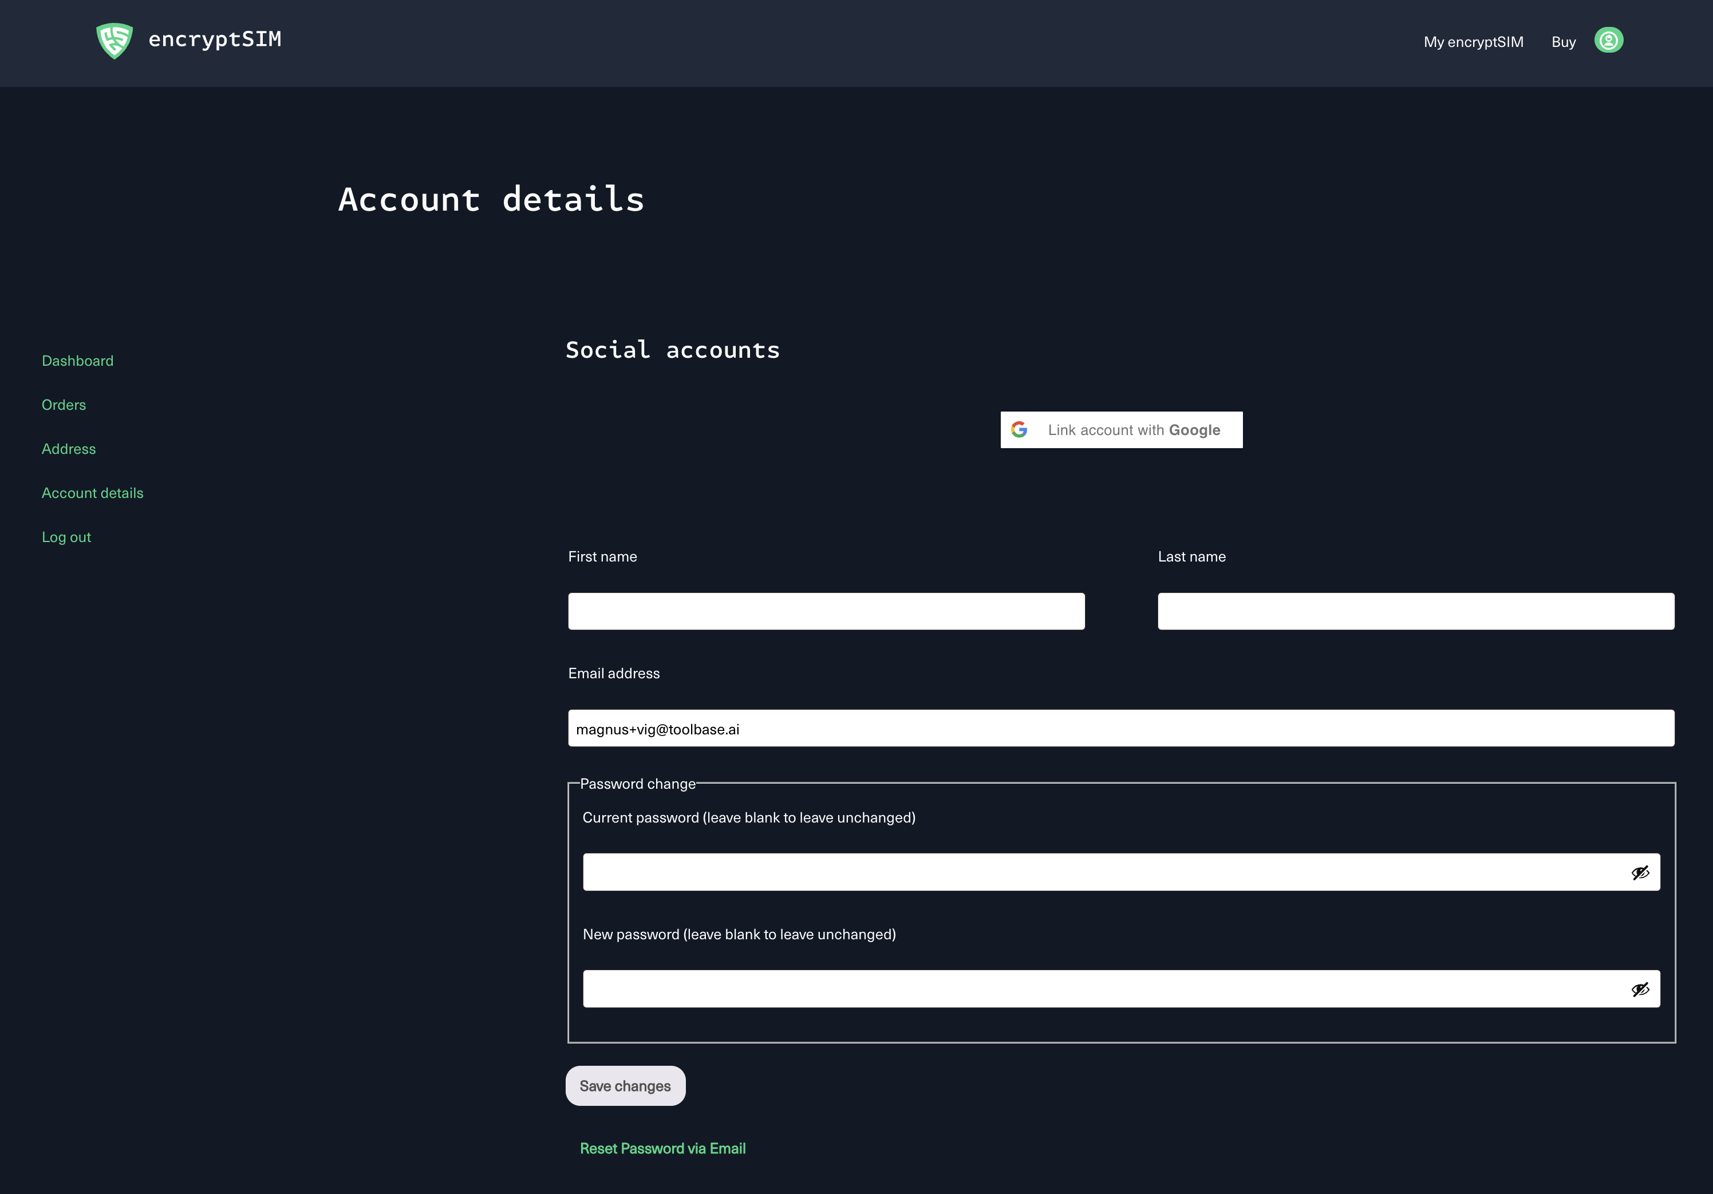This screenshot has height=1194, width=1713.
Task: Focus the Last name input field
Action: (x=1415, y=611)
